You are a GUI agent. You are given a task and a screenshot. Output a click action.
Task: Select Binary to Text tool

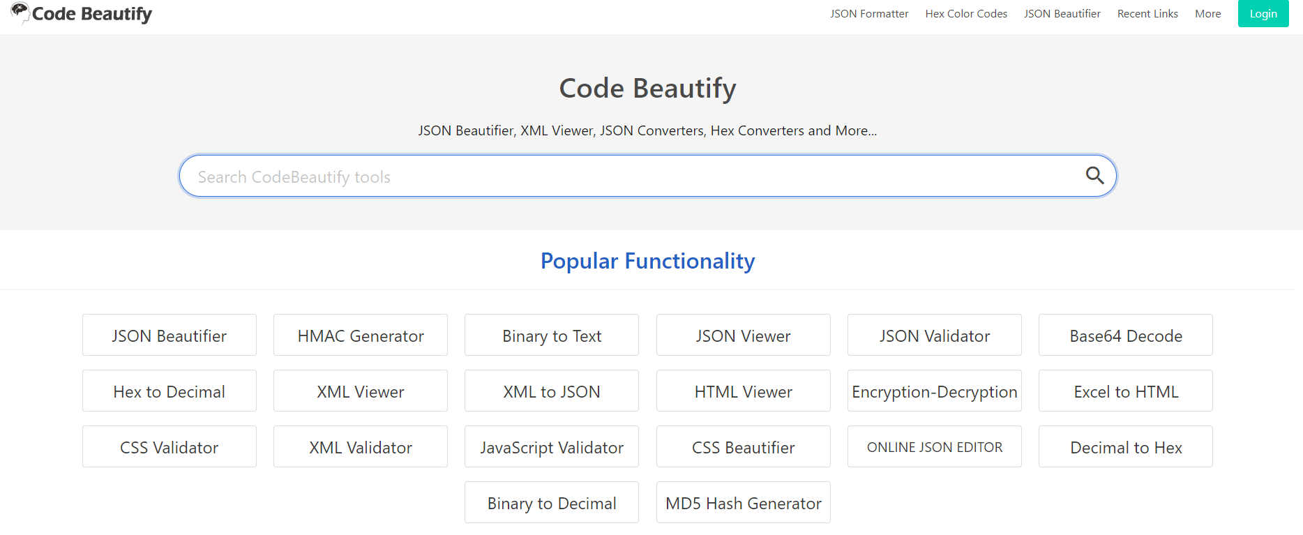click(552, 335)
